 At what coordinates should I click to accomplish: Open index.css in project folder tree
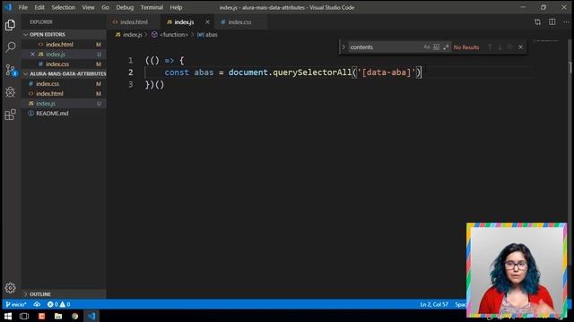64,83
